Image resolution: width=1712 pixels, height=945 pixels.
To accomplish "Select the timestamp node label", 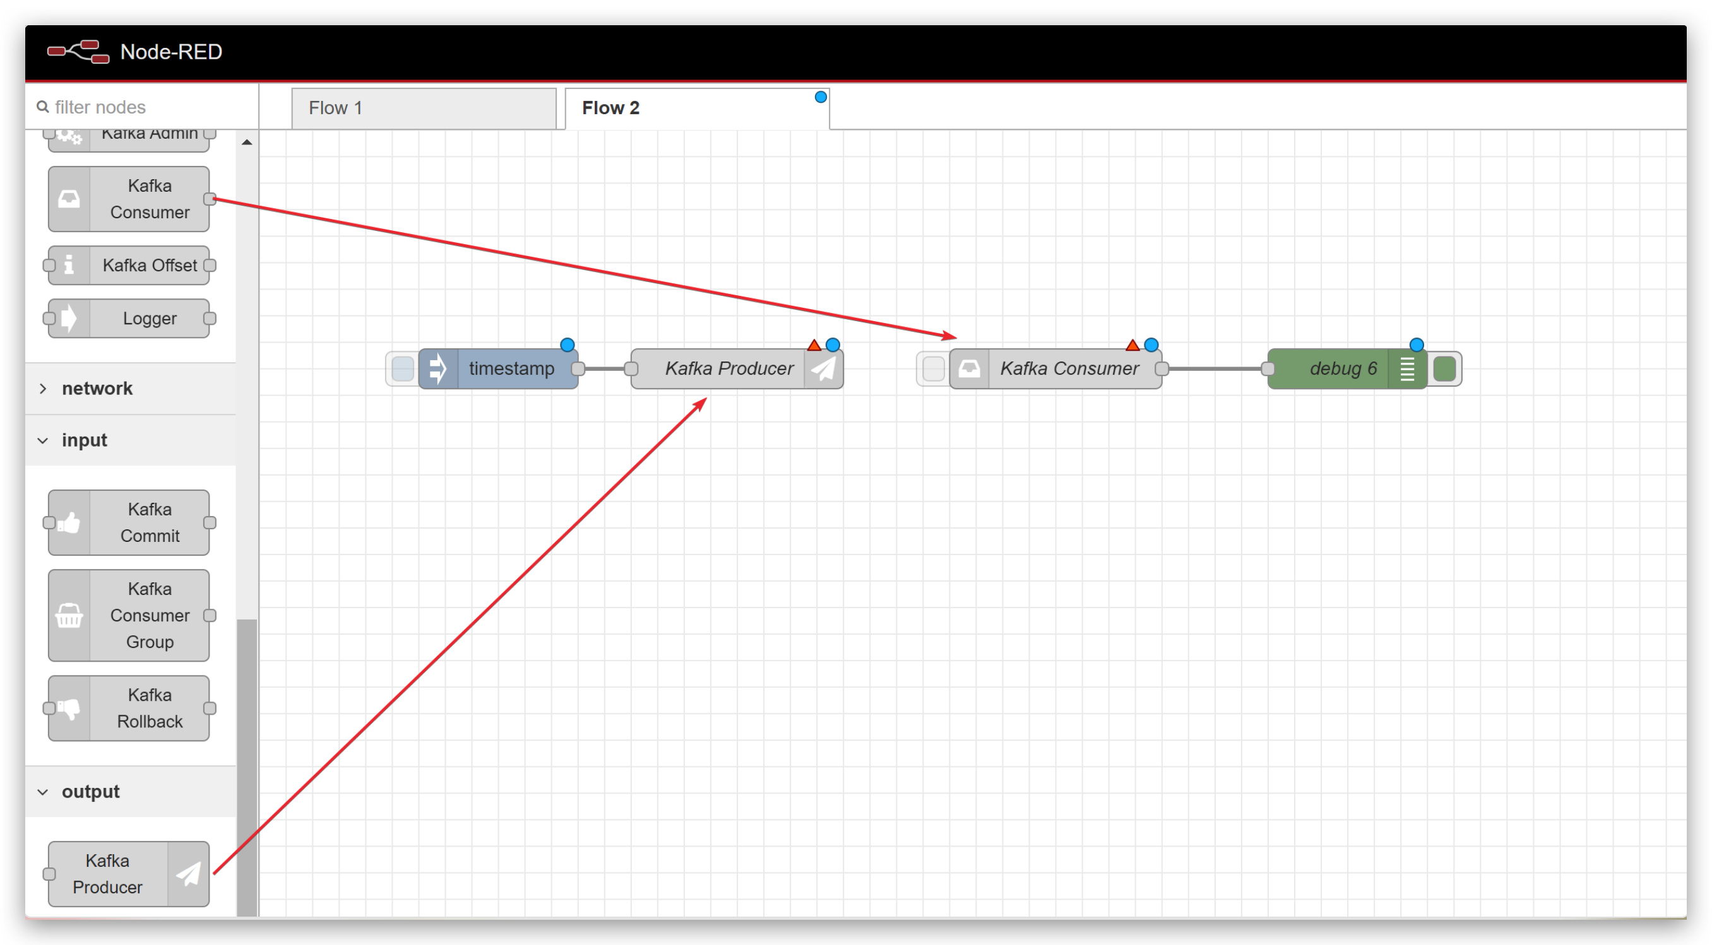I will [x=512, y=368].
